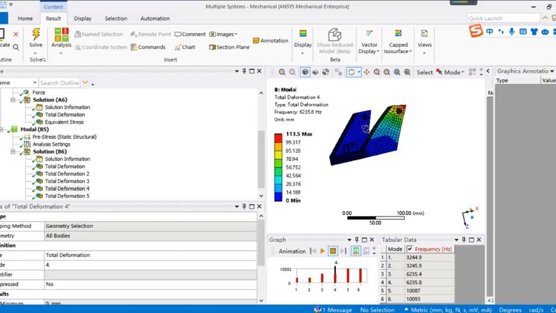The width and height of the screenshot is (556, 313).
Task: Toggle the shaded cube display icon
Action: [x=305, y=72]
